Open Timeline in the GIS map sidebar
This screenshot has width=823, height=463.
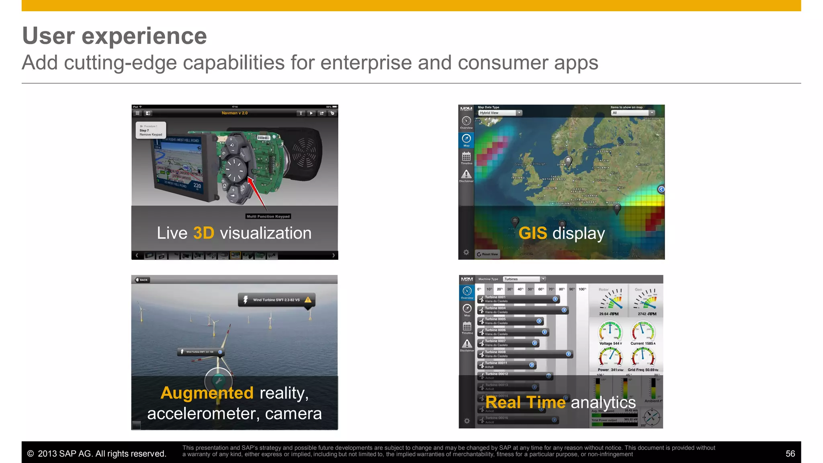pos(466,158)
